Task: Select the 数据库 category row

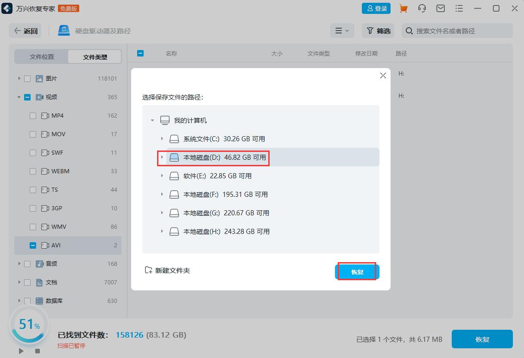Action: click(x=68, y=301)
